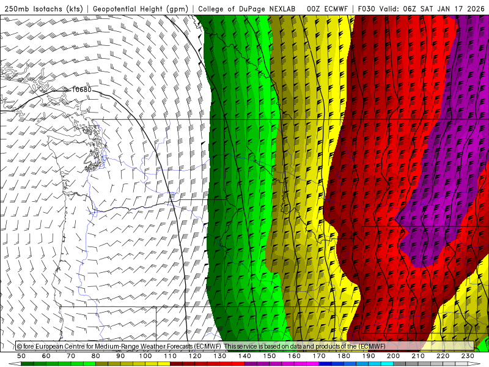Click the darkest green swatch starting at 50 kts
Viewport: 489px width, 367px height.
(x=28, y=364)
